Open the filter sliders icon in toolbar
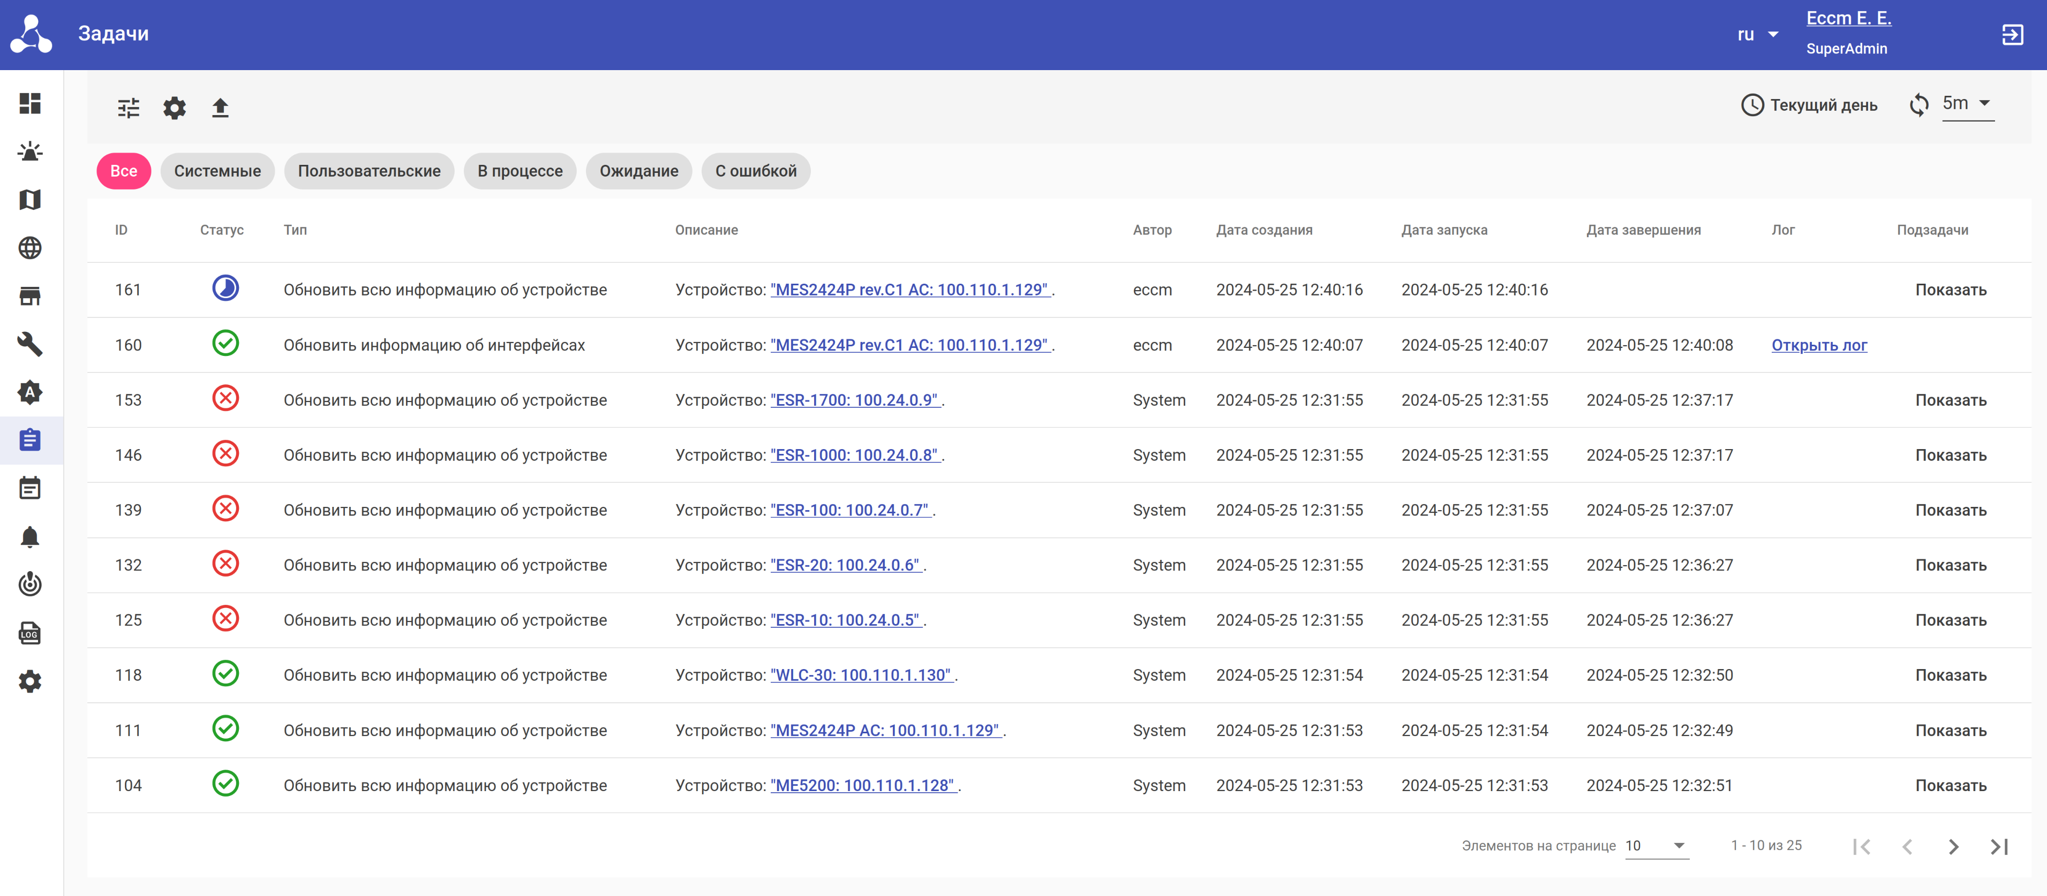2047x896 pixels. (128, 107)
